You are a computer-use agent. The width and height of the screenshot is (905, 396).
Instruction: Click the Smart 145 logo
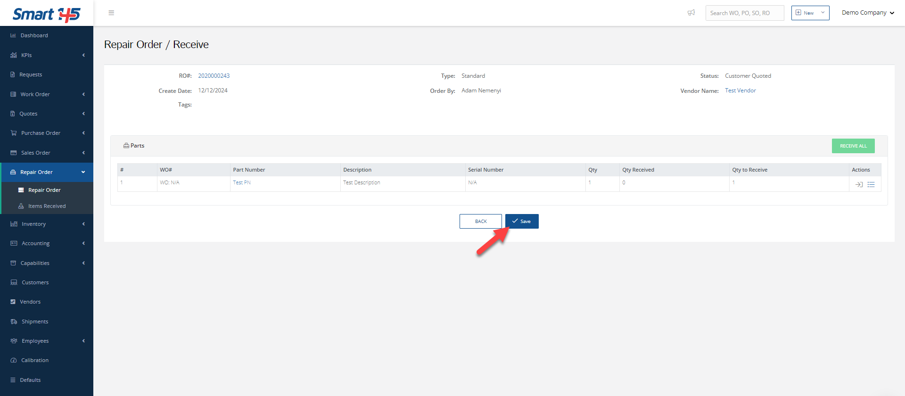46,14
